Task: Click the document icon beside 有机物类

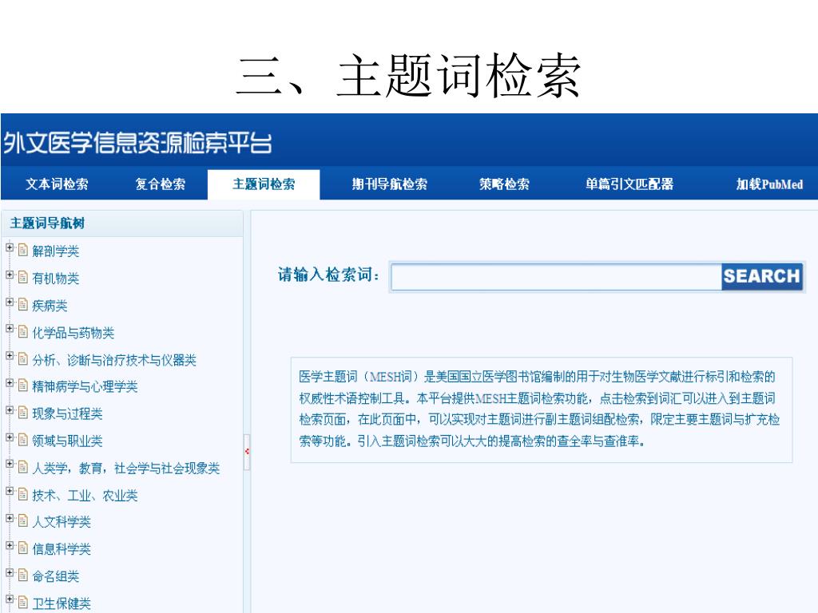Action: pos(23,277)
